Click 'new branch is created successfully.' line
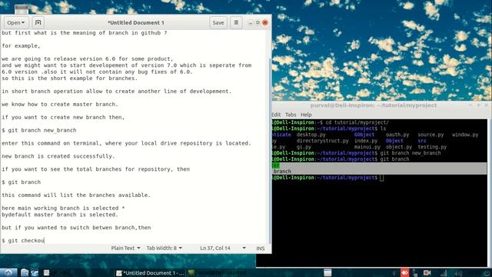 (x=58, y=156)
